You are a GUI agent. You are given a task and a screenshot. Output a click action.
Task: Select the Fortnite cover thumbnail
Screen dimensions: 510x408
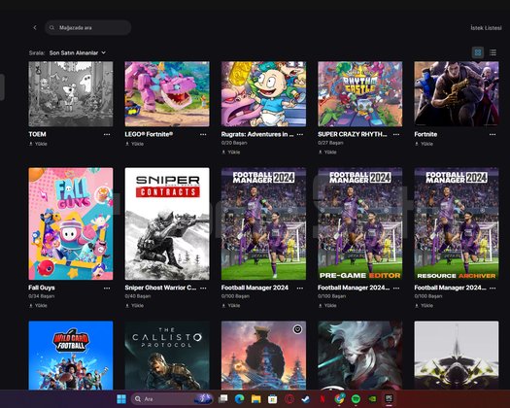[x=457, y=94]
